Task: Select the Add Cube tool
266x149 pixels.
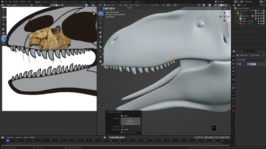Action: click(x=101, y=51)
